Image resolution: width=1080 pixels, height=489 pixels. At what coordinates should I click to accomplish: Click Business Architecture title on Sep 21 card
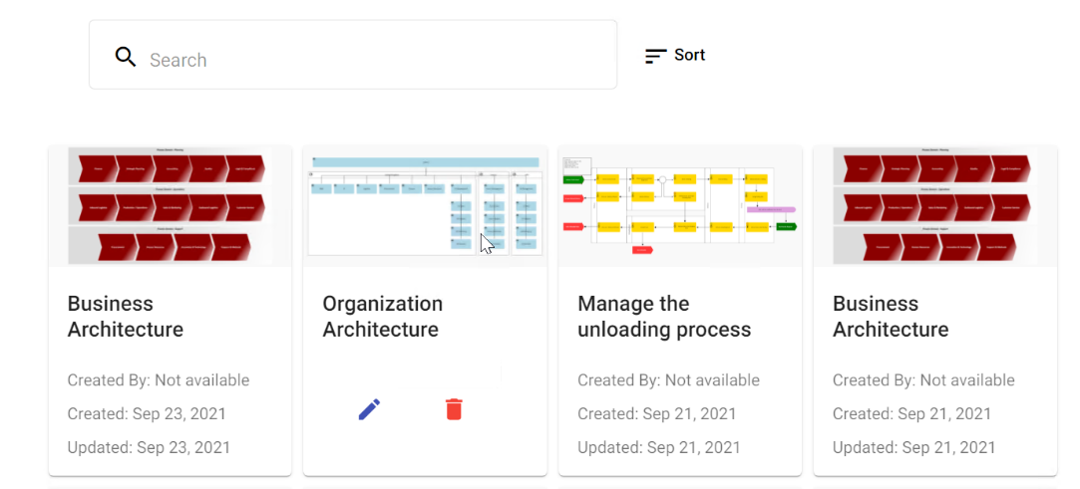tap(891, 317)
